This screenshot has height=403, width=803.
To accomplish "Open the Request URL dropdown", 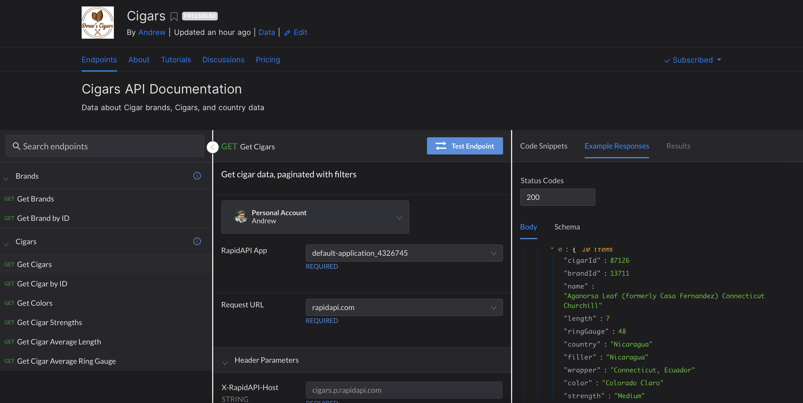I will (x=404, y=307).
